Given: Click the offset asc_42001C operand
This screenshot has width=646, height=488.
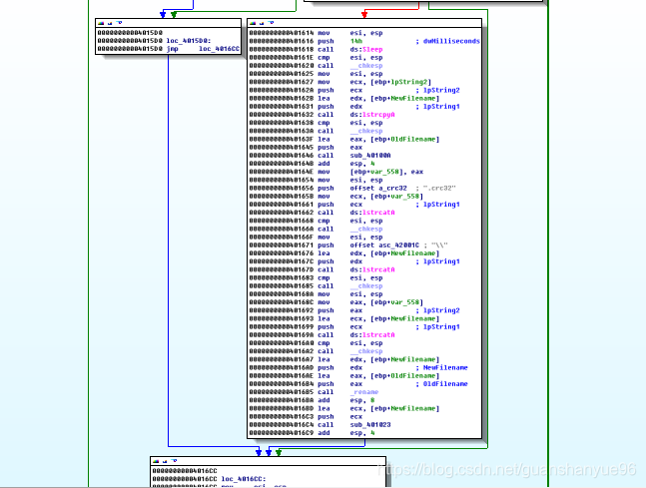Looking at the screenshot, I should 384,245.
